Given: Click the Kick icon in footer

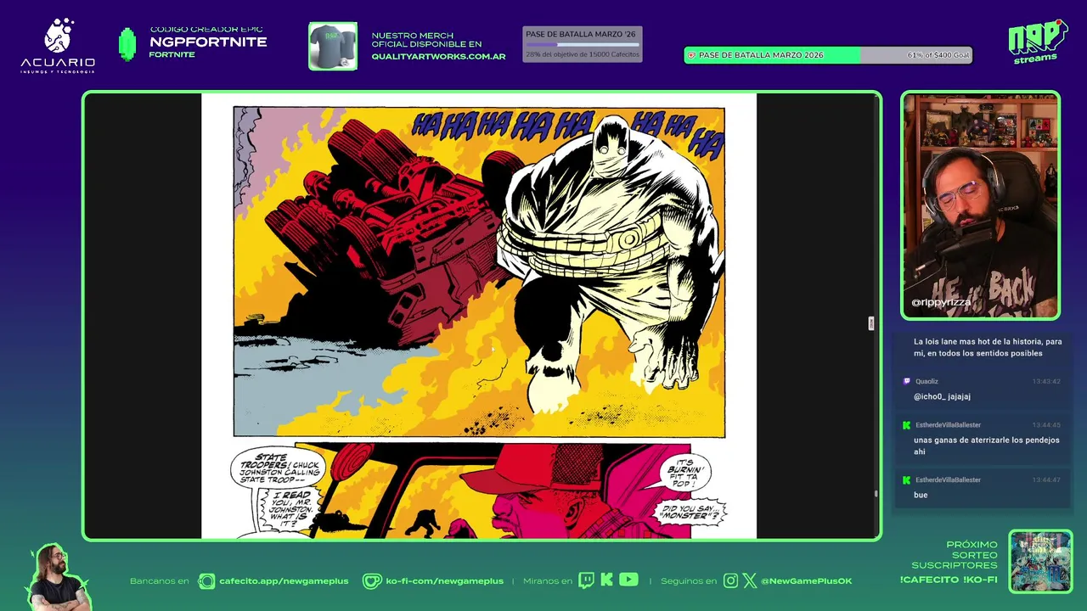Looking at the screenshot, I should pos(606,580).
